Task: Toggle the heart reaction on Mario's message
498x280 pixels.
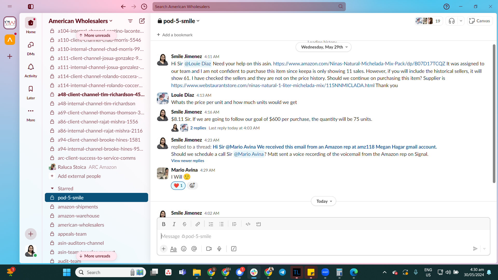Action: click(178, 186)
